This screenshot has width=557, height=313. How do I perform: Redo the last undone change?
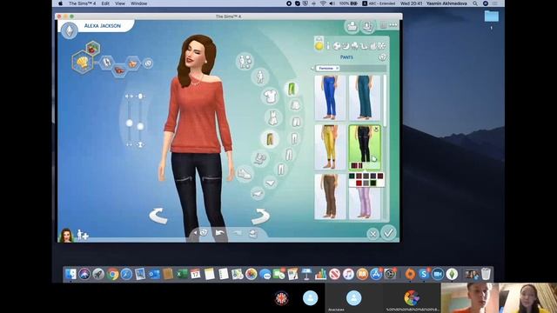pyautogui.click(x=237, y=233)
